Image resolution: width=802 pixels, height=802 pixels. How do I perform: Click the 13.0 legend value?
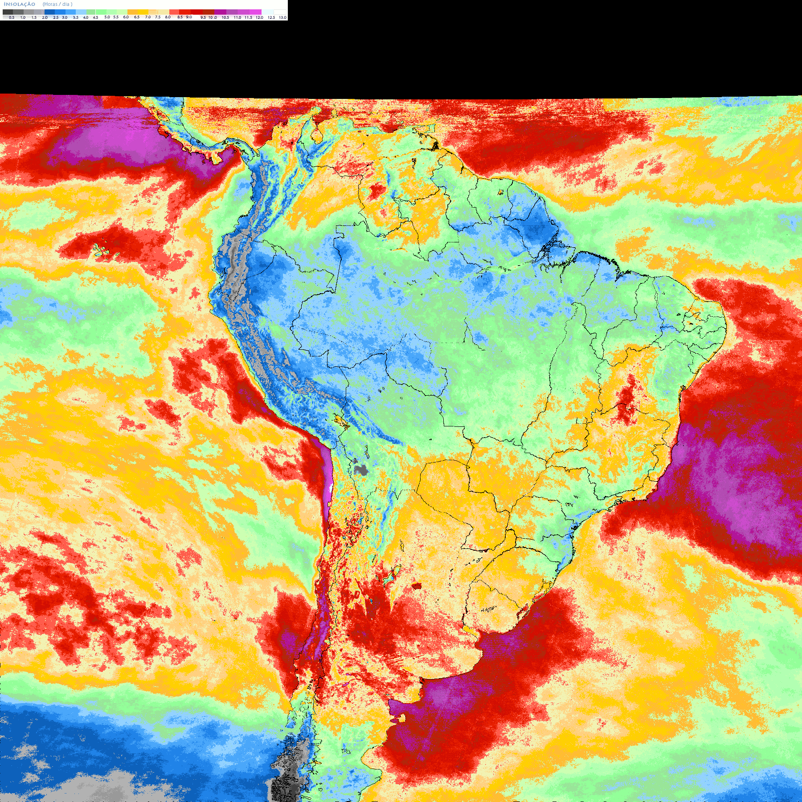[282, 17]
